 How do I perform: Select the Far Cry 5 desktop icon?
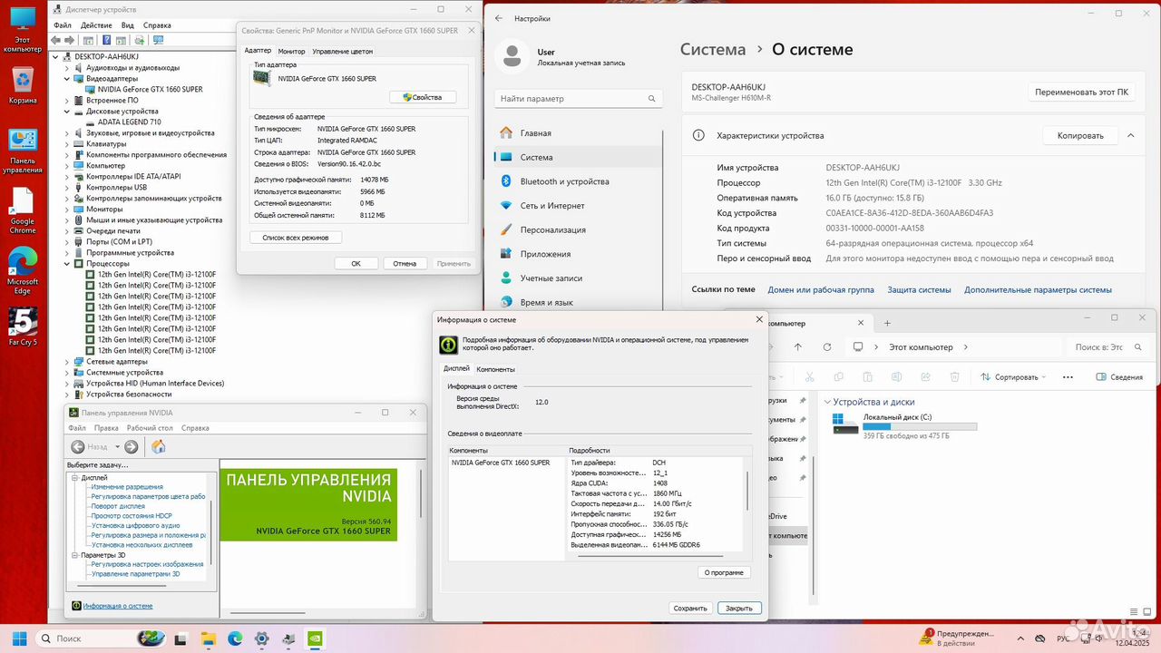[x=22, y=326]
